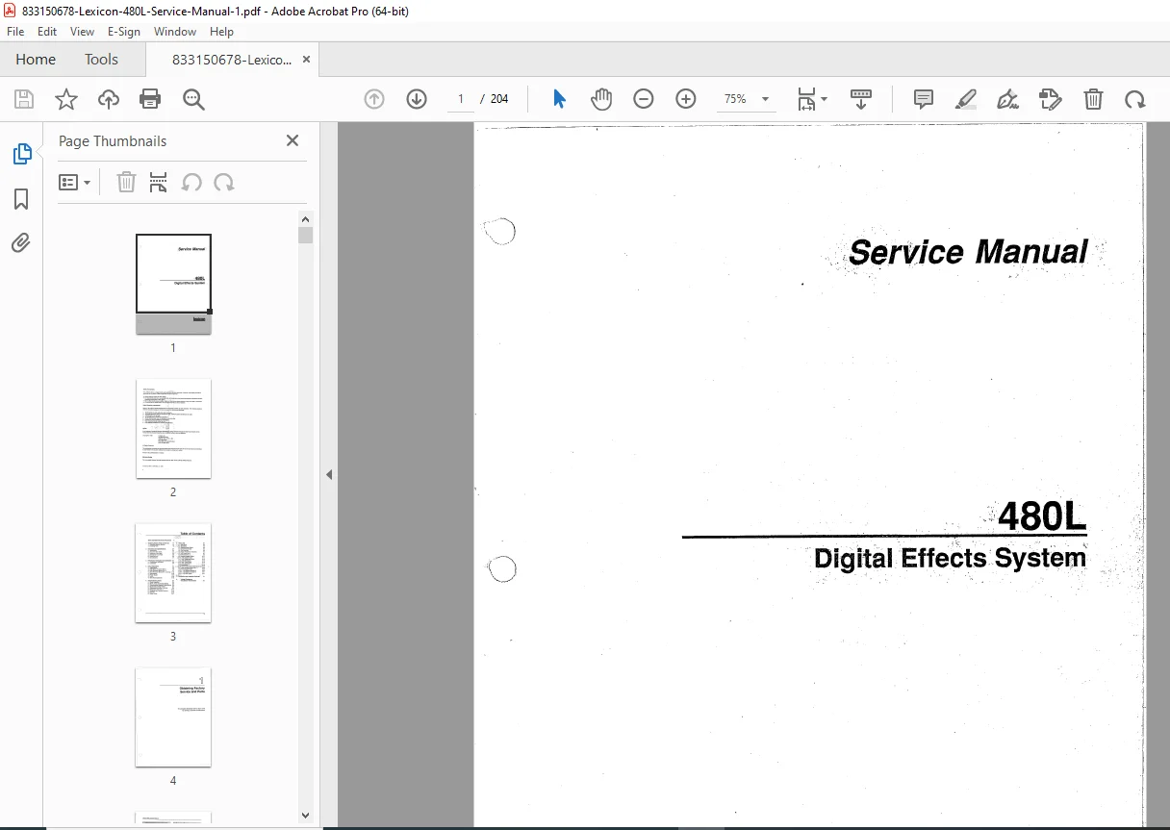Open the E-Sign menu
Image resolution: width=1170 pixels, height=830 pixels.
124,32
